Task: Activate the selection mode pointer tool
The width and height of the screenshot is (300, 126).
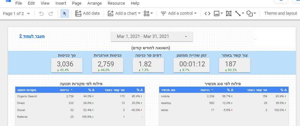Action: tap(65, 14)
